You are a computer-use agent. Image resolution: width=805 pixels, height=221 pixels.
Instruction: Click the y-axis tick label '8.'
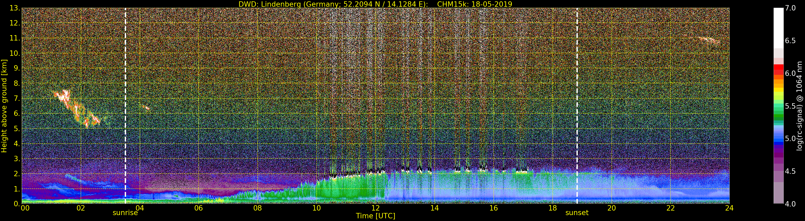(x=17, y=83)
